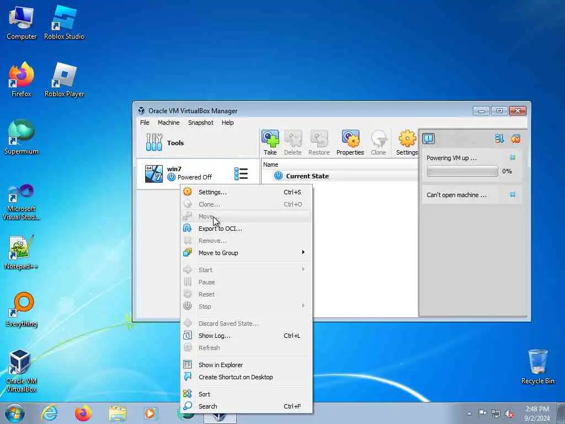Open the win7 machine tools menu icon
The image size is (565, 424).
click(241, 173)
